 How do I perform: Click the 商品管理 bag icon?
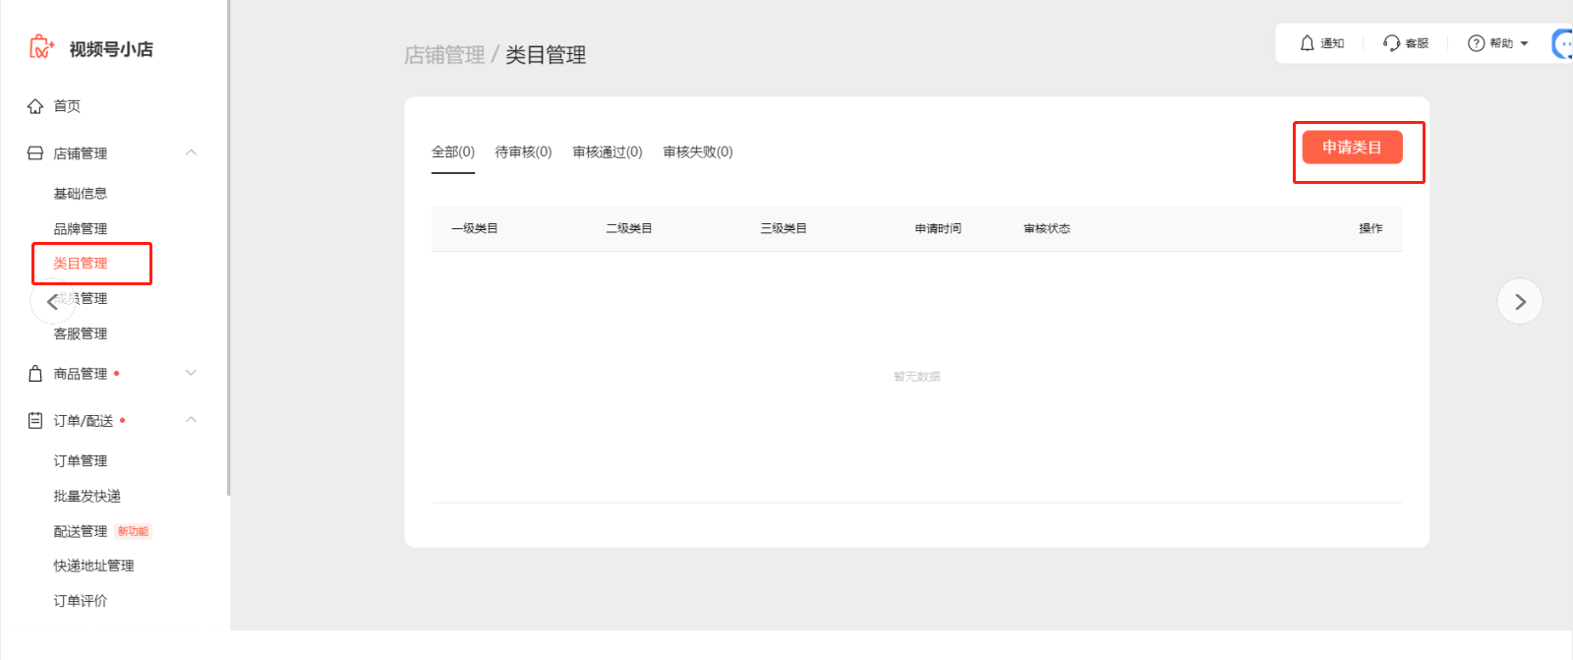(35, 374)
